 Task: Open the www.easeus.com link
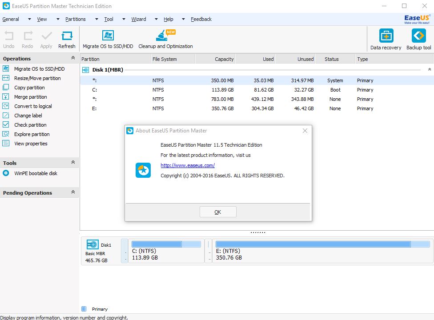188,165
